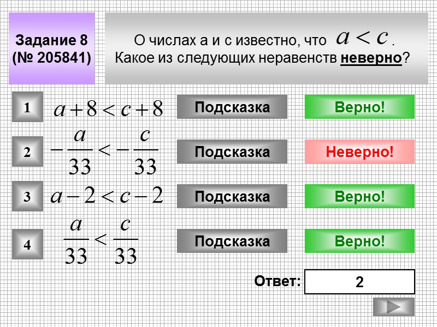Select the number 3 badge
Viewport: 437px width, 327px height.
coord(29,196)
